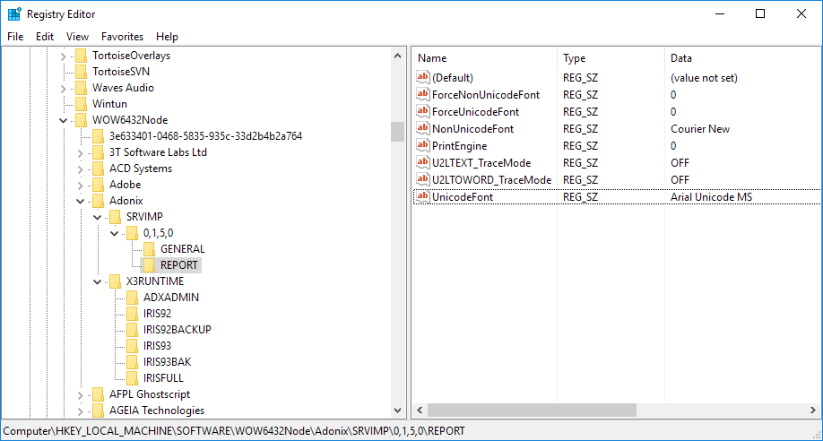This screenshot has height=441, width=823.
Task: Click the string icon beside ForceNonUnicodeFont
Action: [x=422, y=94]
